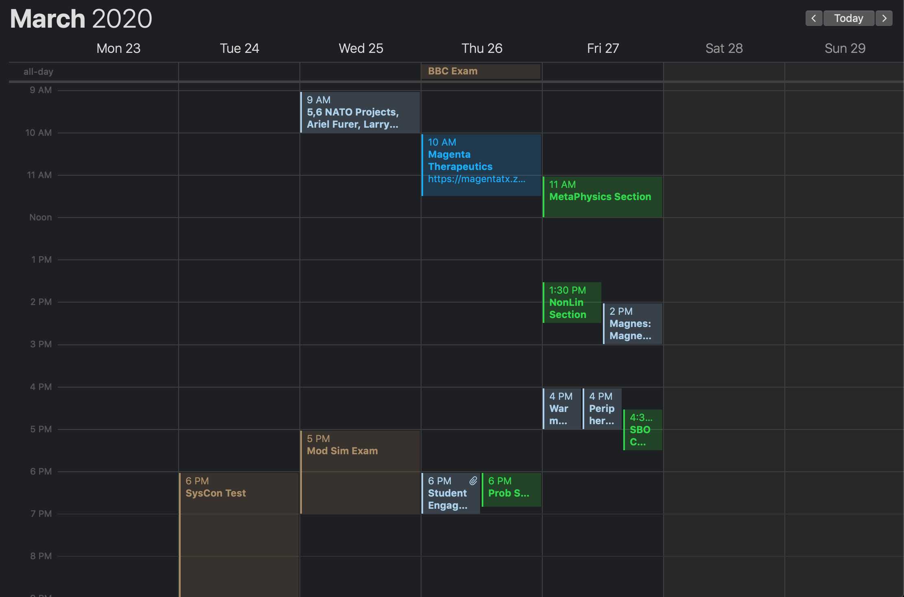Screen dimensions: 904x597
Task: Select the MetaPhysics Section event
Action: [x=603, y=197]
